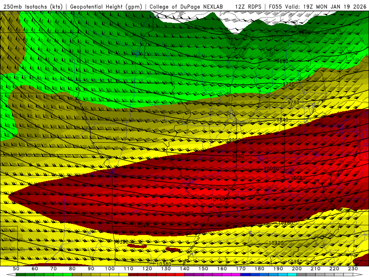This screenshot has height=277, width=369.
Task: Click the 50 value on the color scale
Action: point(16,269)
